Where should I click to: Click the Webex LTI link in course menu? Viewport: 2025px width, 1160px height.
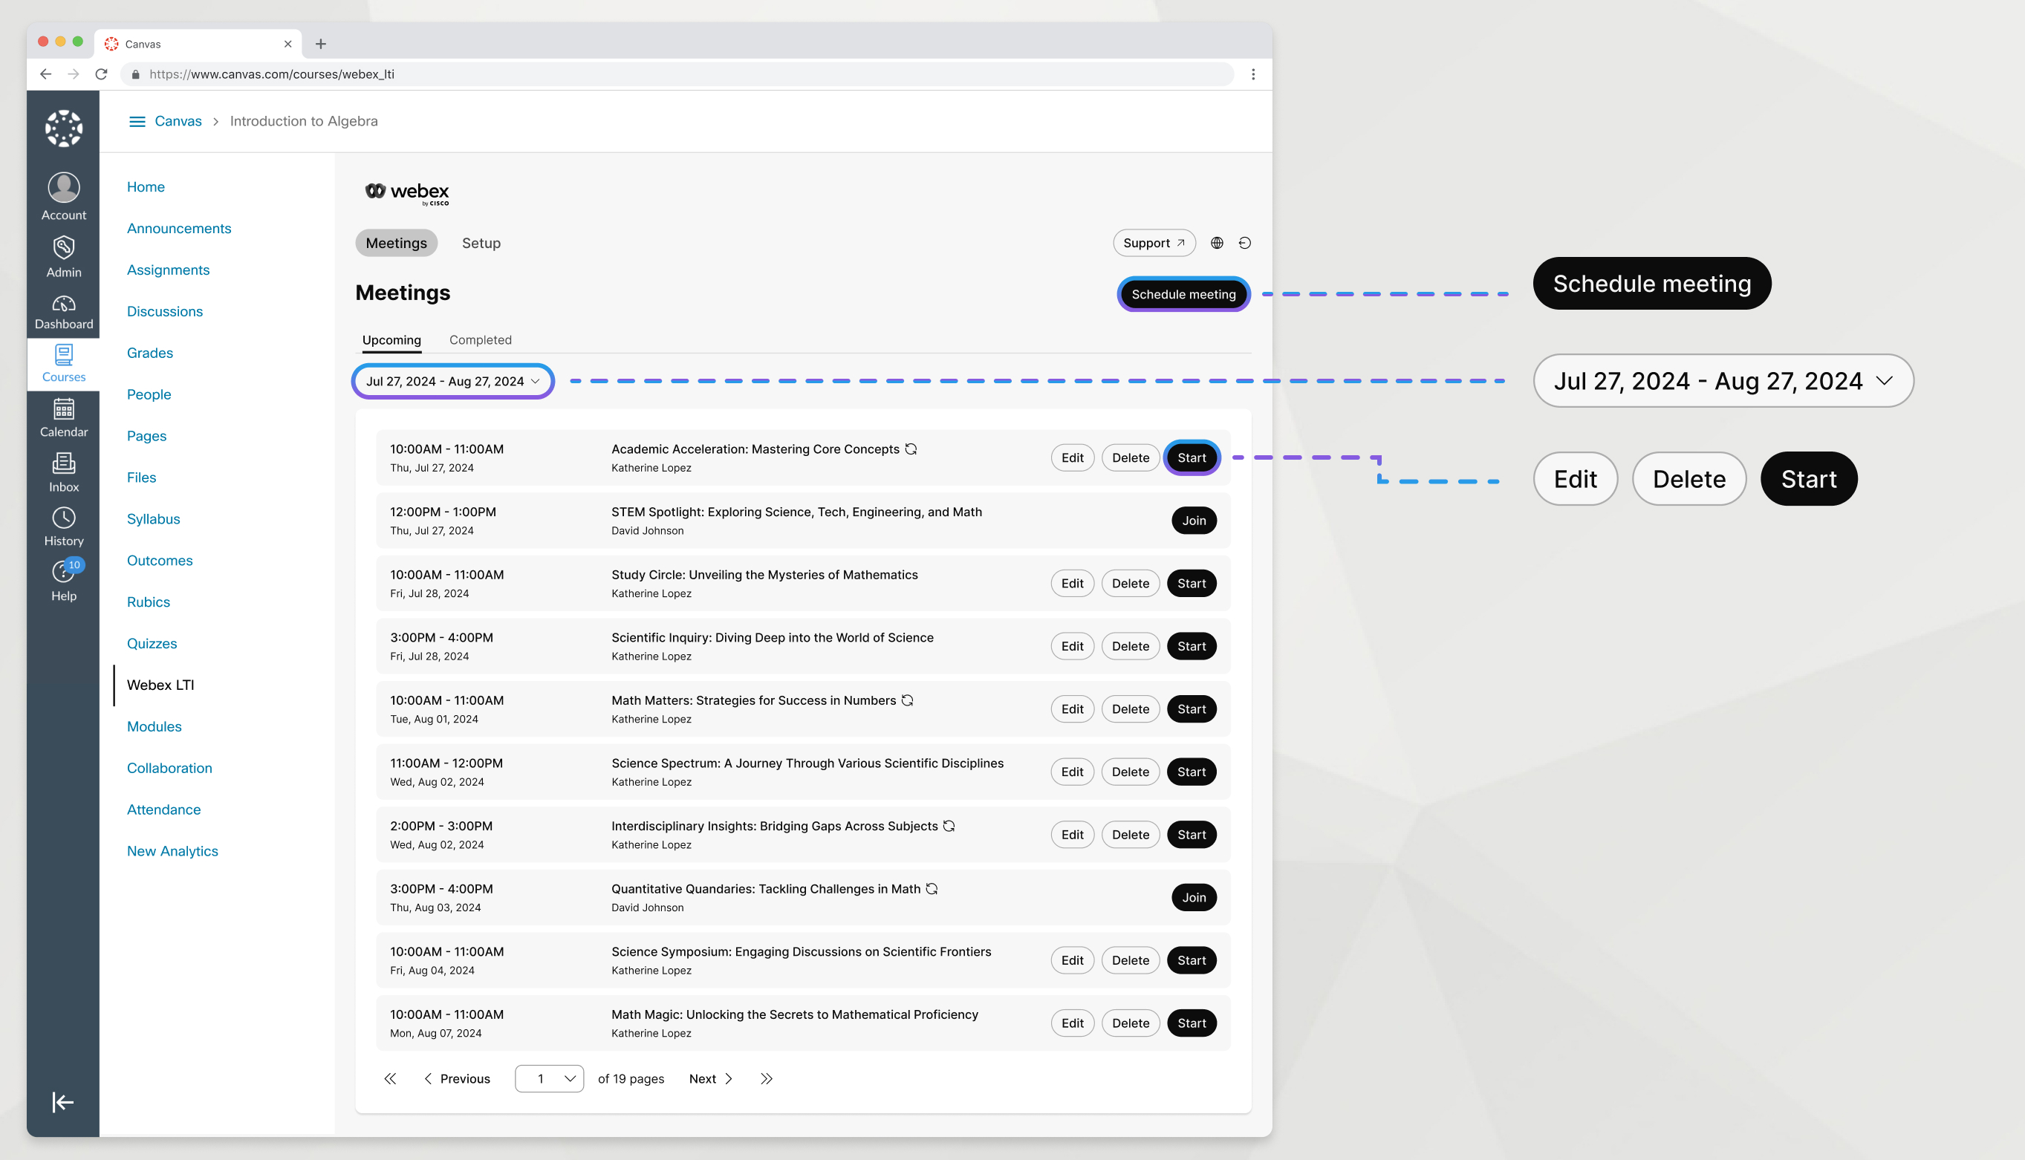tap(160, 684)
